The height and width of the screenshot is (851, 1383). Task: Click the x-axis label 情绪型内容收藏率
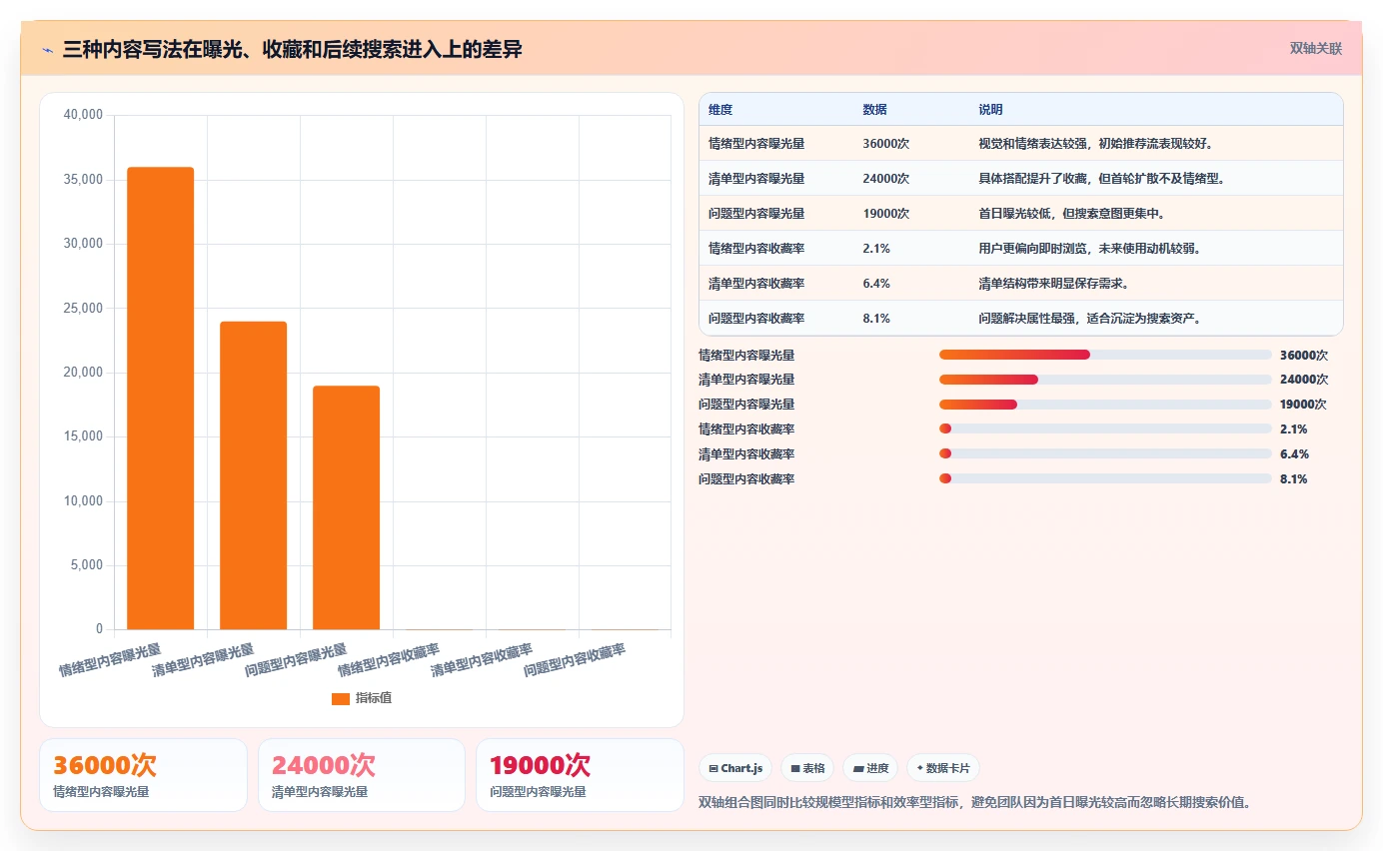[390, 659]
